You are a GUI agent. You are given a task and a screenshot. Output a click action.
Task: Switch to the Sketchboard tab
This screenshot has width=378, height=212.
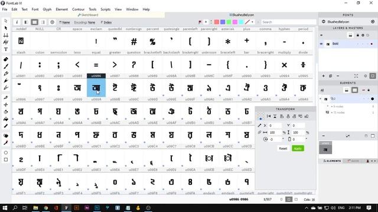click(x=88, y=15)
